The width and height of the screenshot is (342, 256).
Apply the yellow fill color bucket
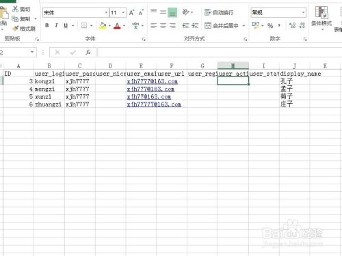103,25
